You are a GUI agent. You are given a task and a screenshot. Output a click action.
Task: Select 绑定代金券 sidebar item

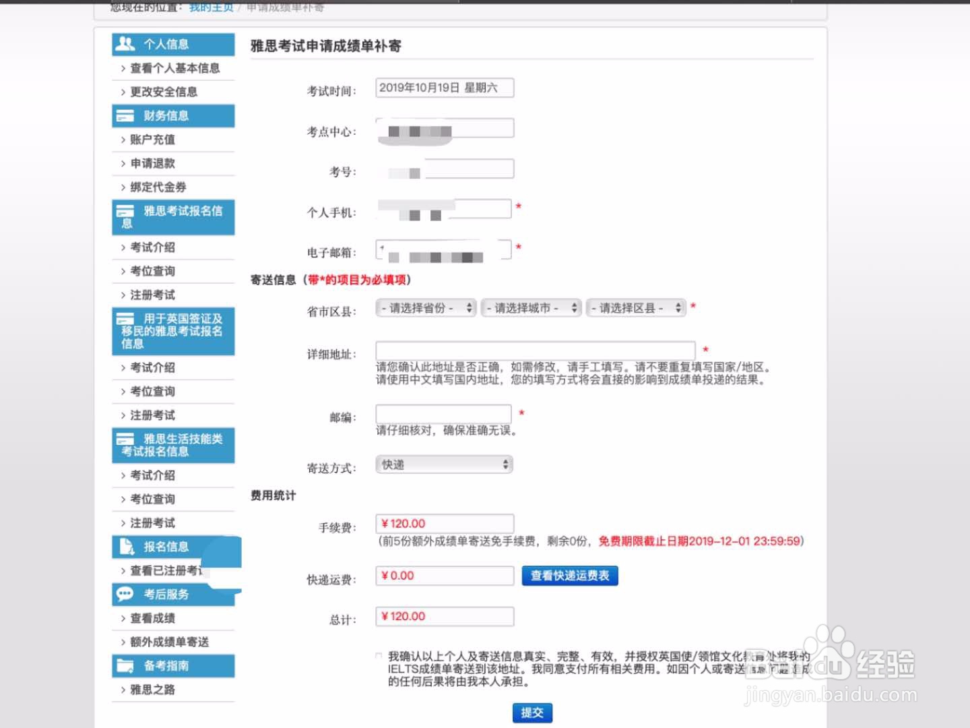(158, 187)
